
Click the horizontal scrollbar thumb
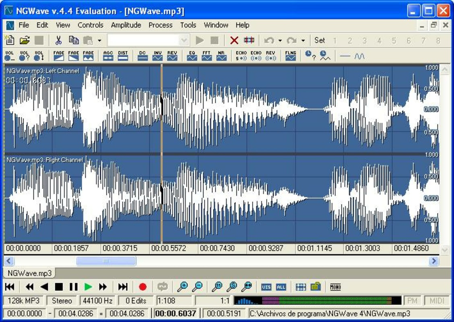point(106,261)
